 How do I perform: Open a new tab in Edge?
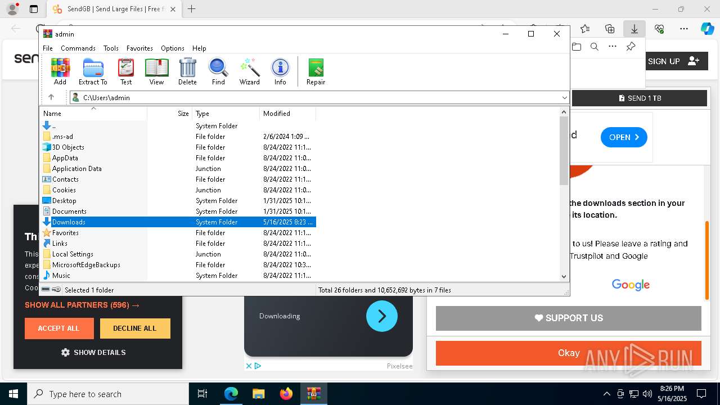point(192,9)
